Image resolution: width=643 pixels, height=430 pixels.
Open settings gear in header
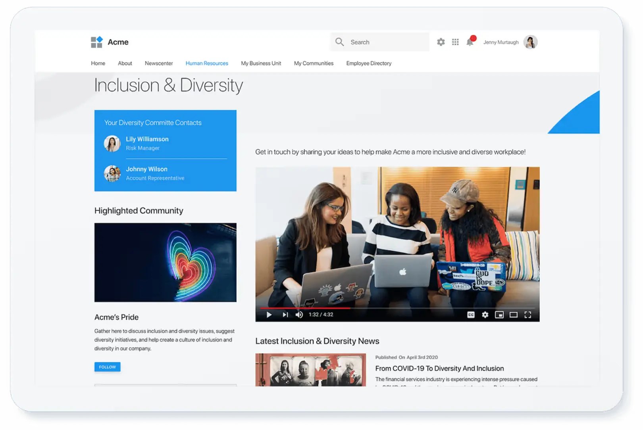click(441, 42)
